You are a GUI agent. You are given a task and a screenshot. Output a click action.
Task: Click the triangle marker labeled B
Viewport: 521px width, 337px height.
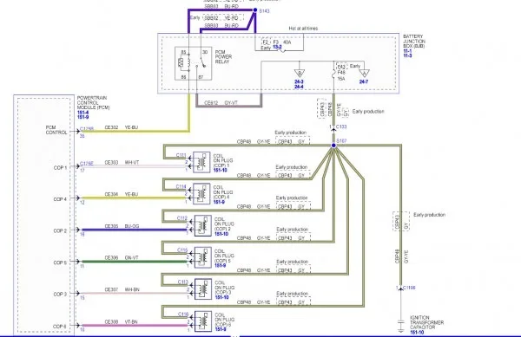(299, 74)
